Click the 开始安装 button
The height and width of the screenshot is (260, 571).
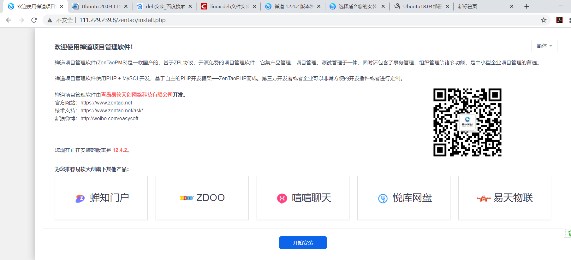pos(303,243)
